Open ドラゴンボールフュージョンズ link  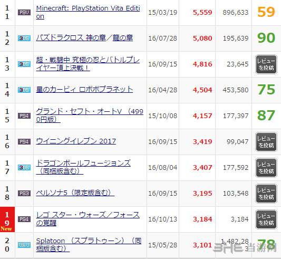[x=83, y=167]
